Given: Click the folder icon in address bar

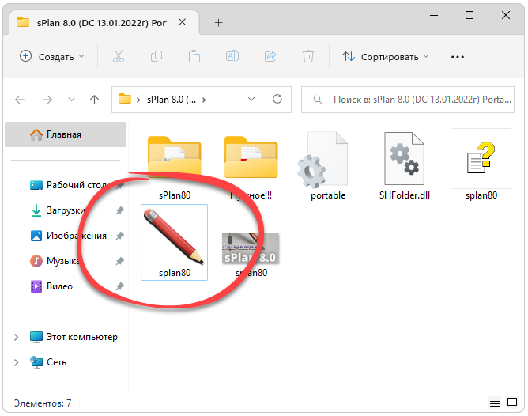Looking at the screenshot, I should 125,100.
